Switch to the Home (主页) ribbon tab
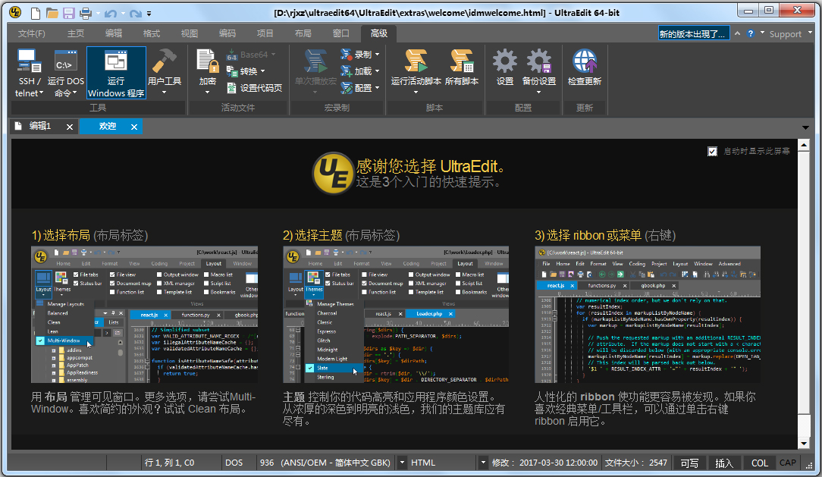822x477 pixels. pyautogui.click(x=76, y=33)
